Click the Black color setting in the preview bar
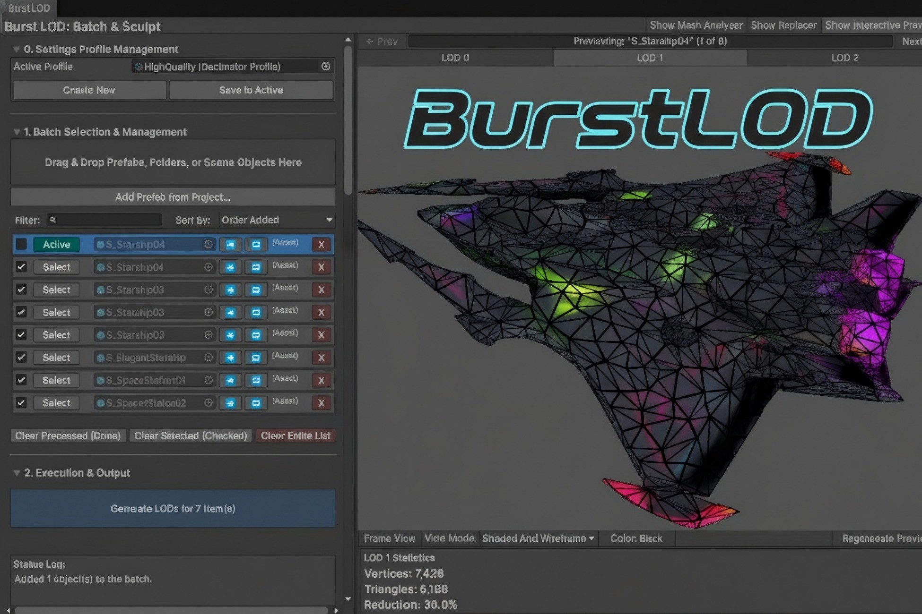Viewport: 922px width, 614px height. click(636, 538)
